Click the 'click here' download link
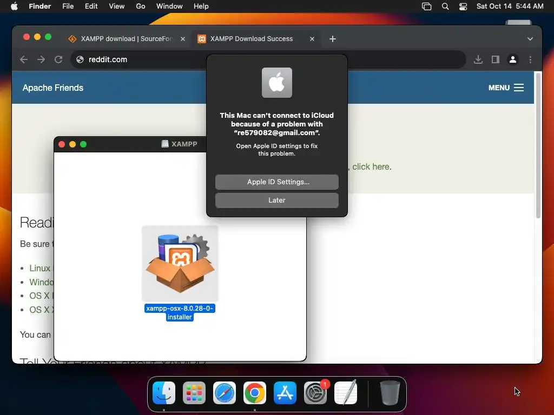554x415 pixels. [371, 166]
